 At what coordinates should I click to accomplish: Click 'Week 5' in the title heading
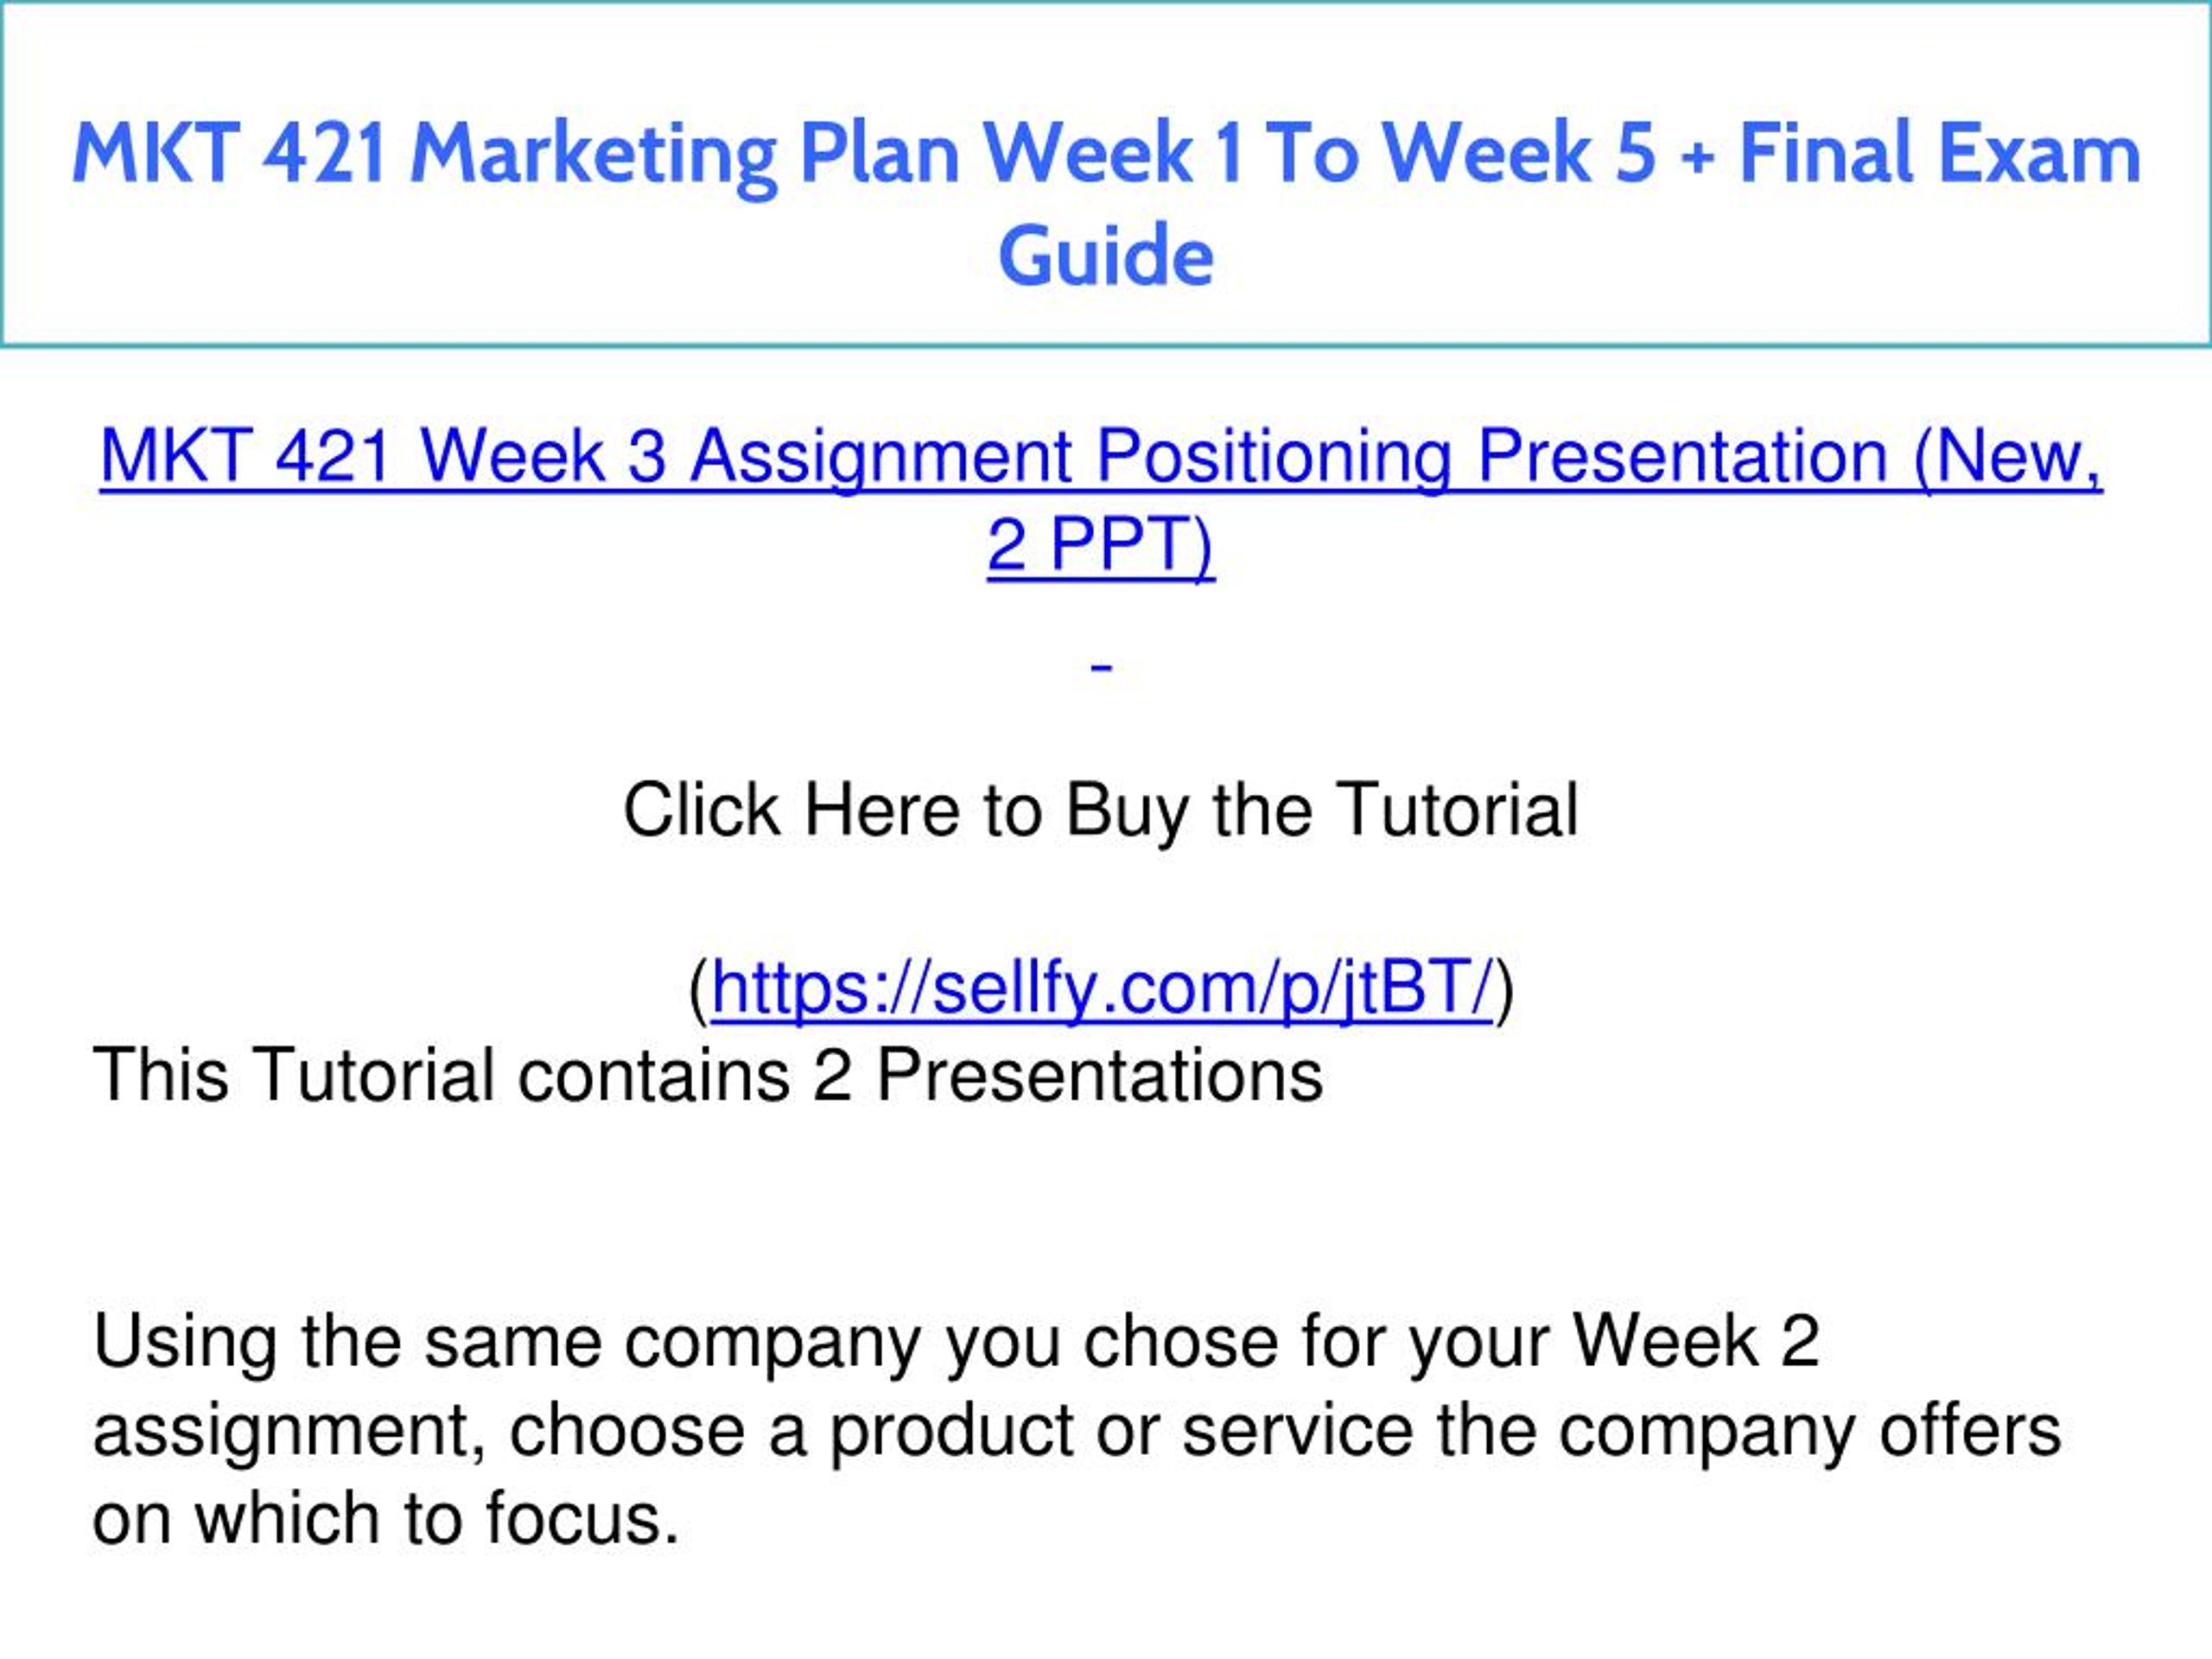(x=1519, y=152)
